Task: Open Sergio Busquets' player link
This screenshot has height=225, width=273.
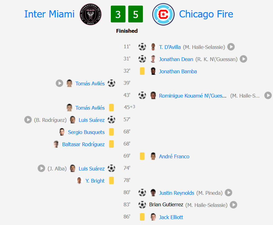Action: (x=86, y=132)
